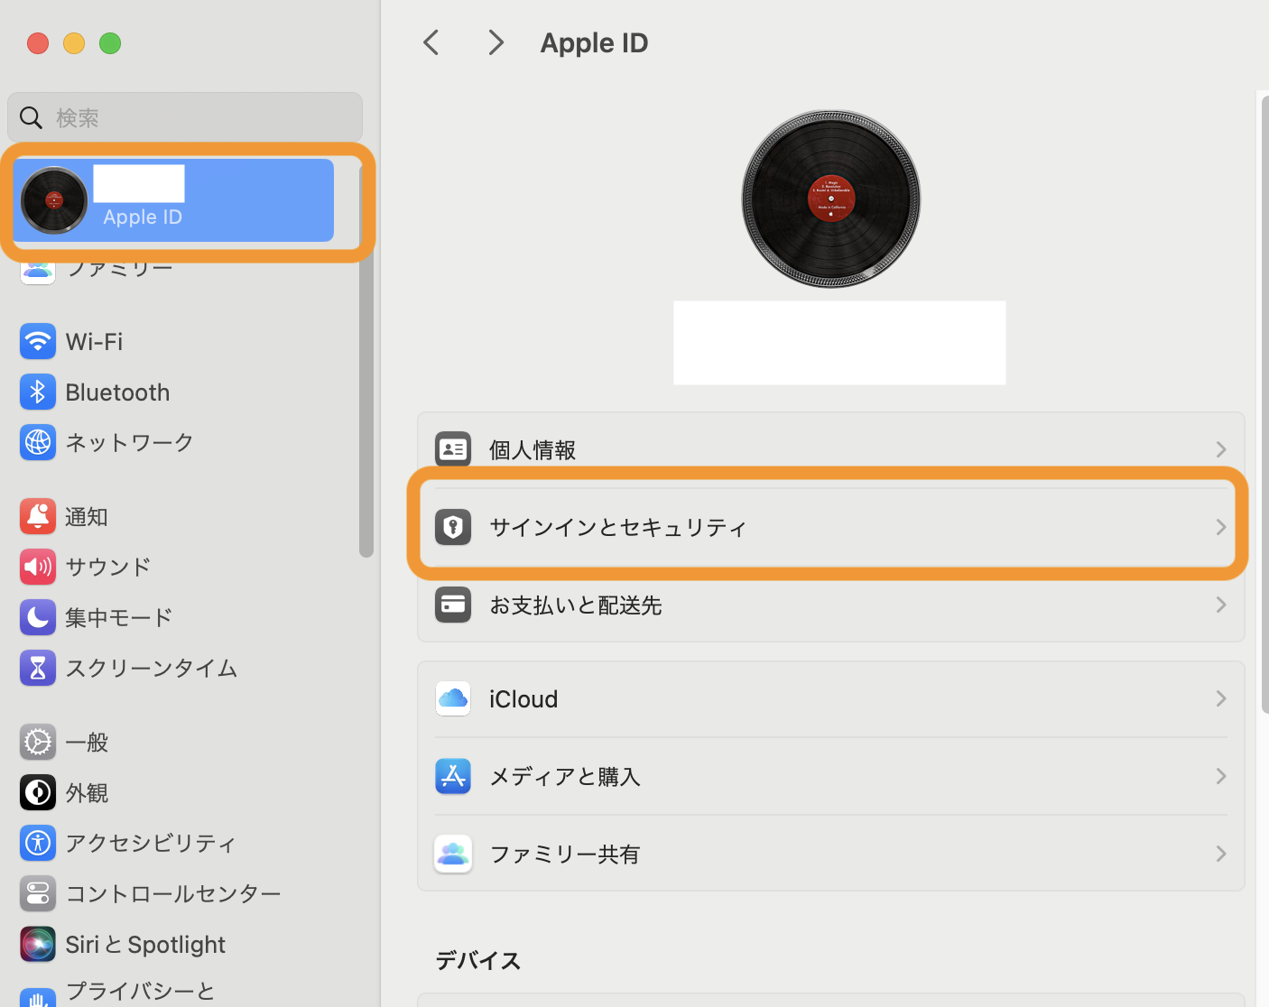Click the iCloud cloud icon
The image size is (1269, 1007).
point(453,698)
